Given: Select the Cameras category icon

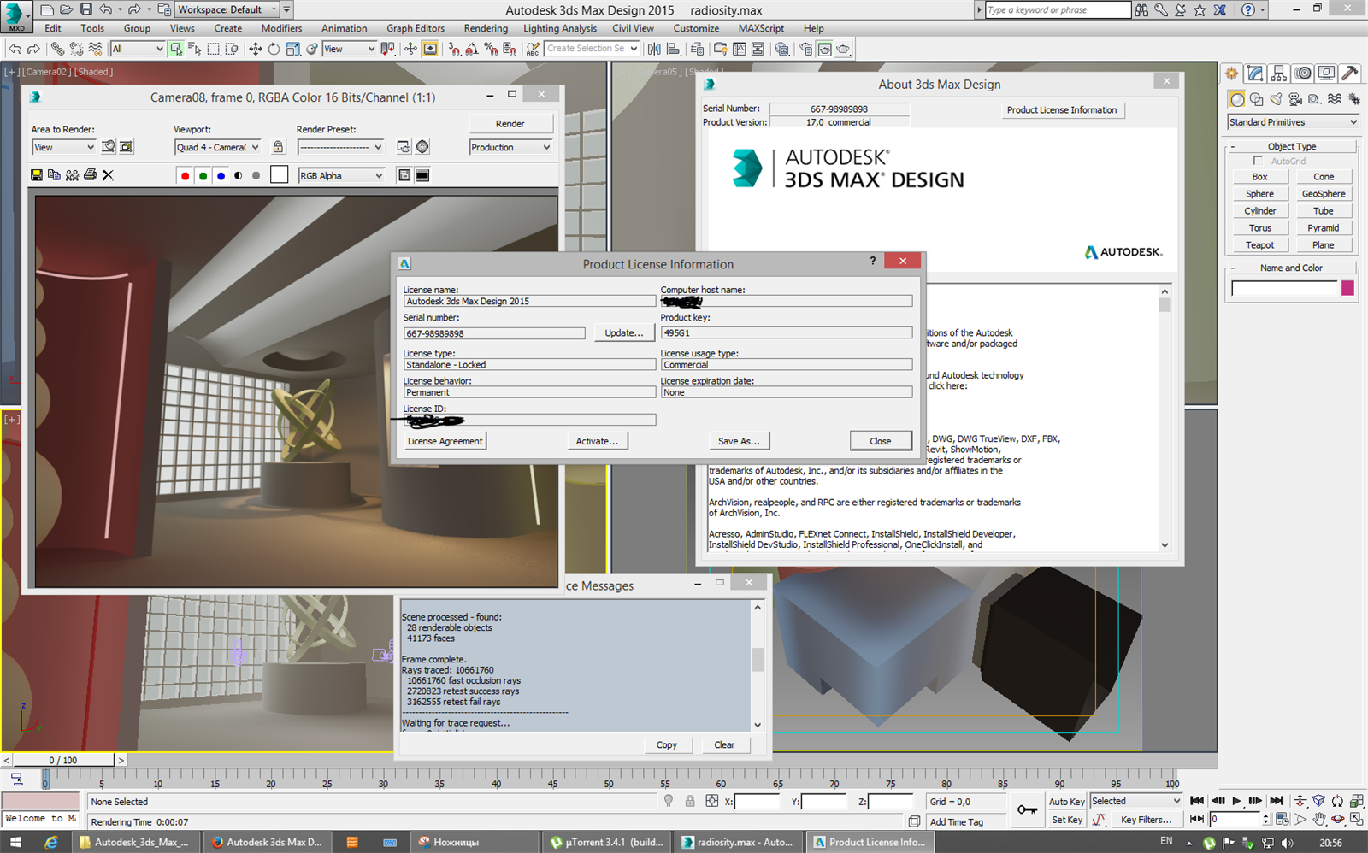Looking at the screenshot, I should click(x=1295, y=99).
